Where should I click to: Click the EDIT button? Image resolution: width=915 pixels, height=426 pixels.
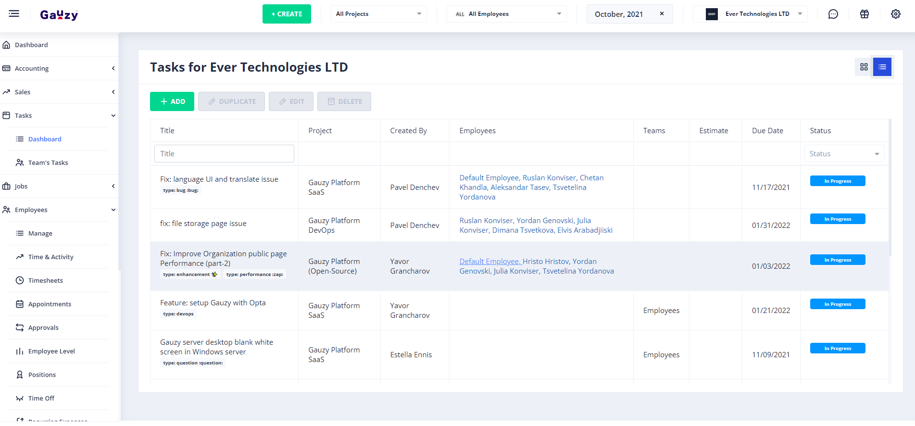[x=291, y=101]
